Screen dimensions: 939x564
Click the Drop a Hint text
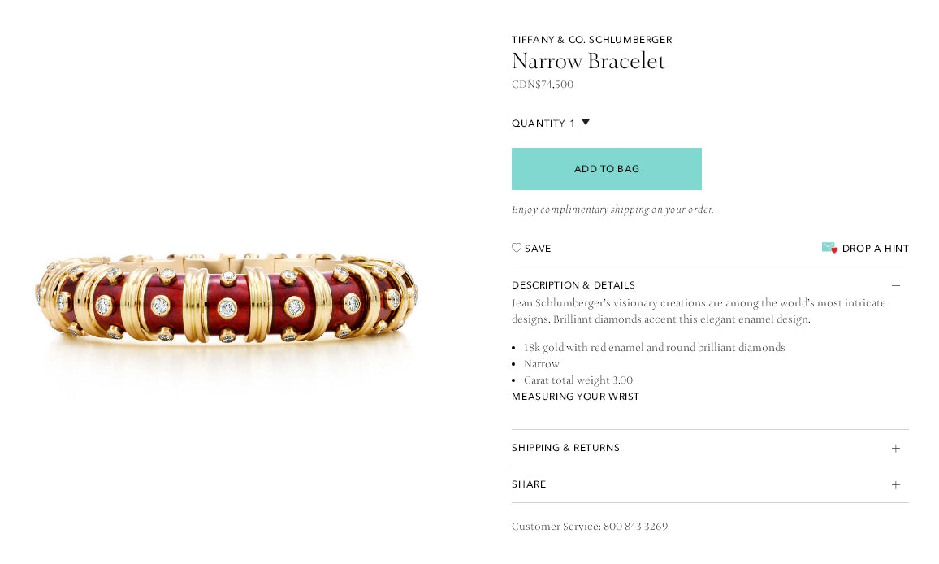coord(876,249)
